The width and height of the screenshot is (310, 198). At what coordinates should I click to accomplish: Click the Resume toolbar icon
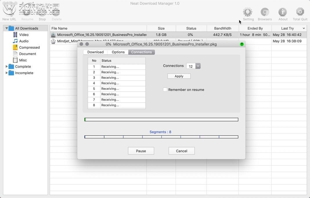[27, 12]
